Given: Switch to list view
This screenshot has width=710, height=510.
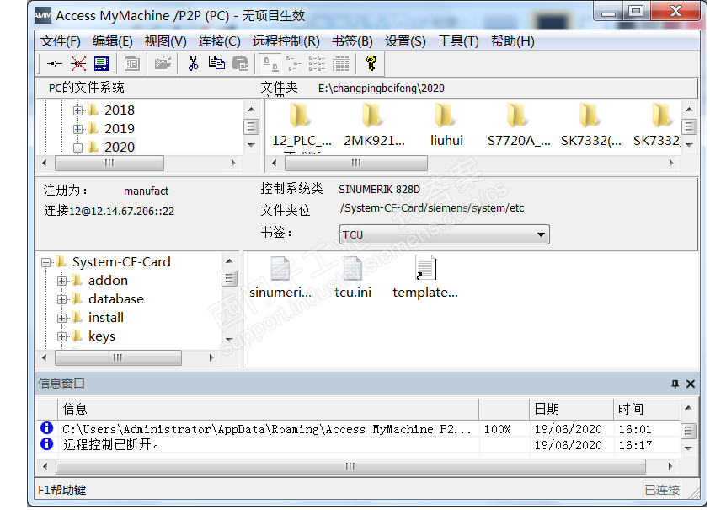Looking at the screenshot, I should pyautogui.click(x=317, y=64).
